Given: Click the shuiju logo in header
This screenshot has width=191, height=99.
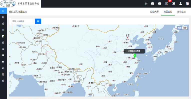Looking at the screenshot, I should (8, 4).
